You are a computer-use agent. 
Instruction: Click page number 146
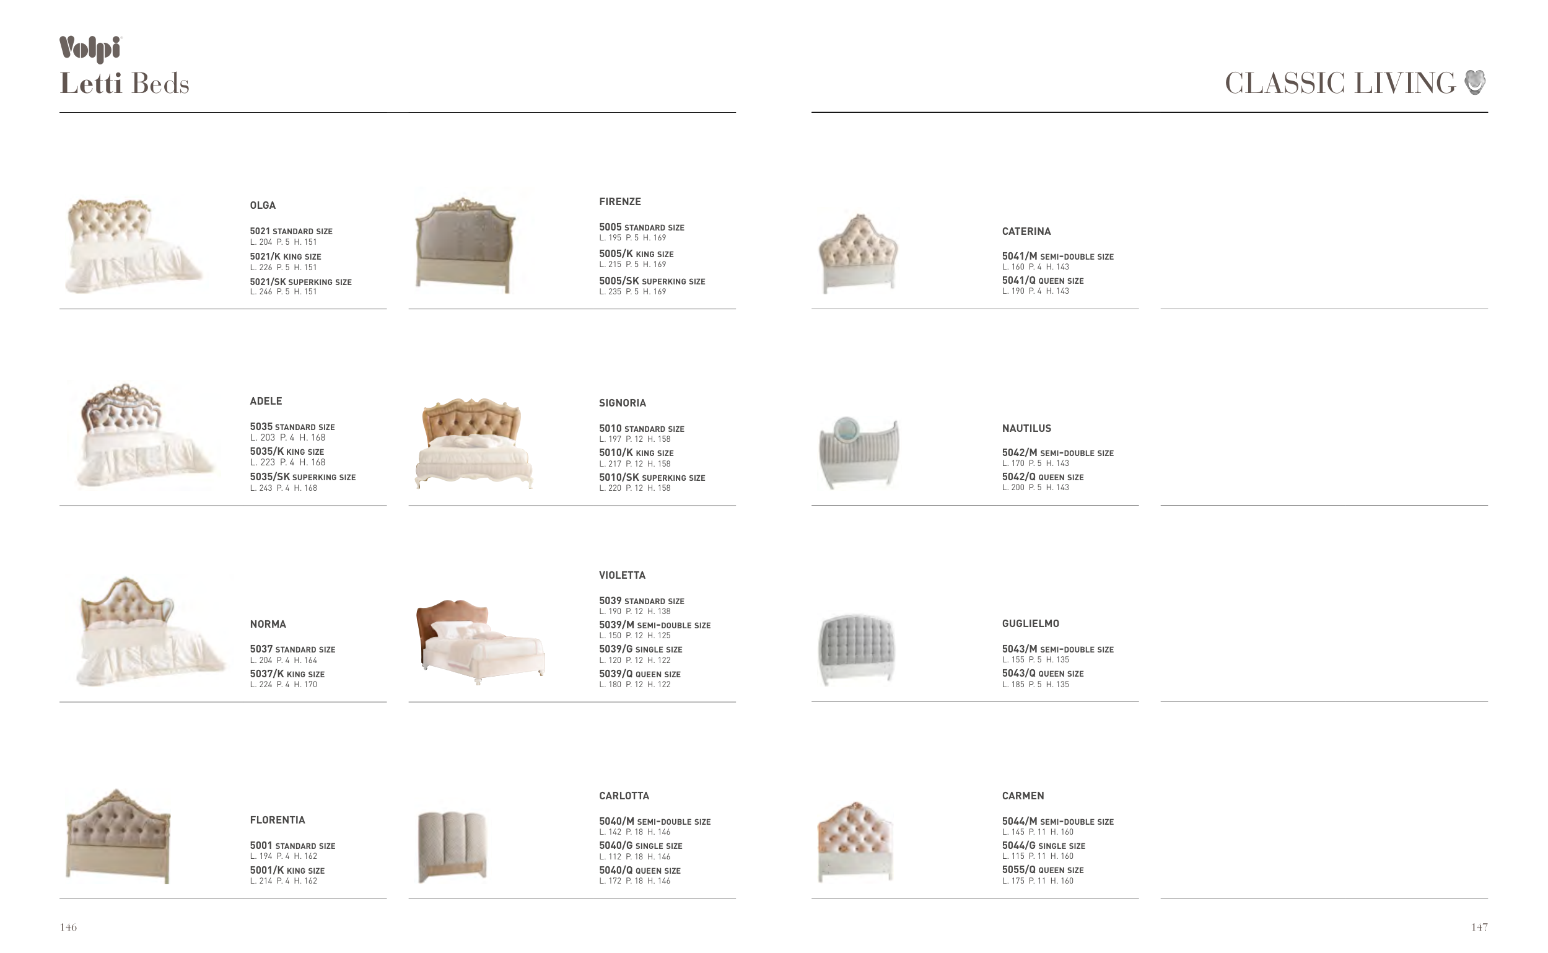click(68, 926)
